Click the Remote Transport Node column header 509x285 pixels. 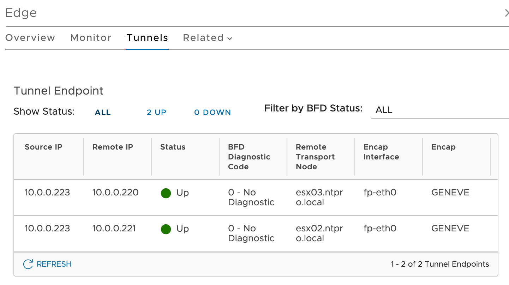pyautogui.click(x=315, y=157)
